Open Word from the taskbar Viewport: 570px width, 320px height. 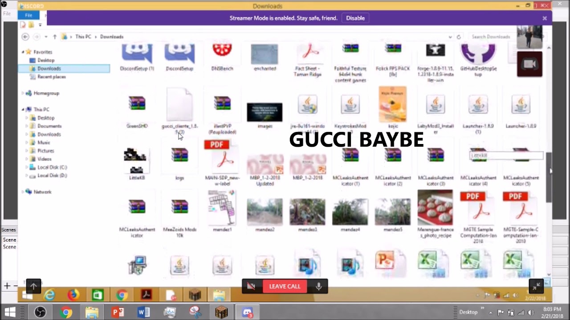coord(143,312)
